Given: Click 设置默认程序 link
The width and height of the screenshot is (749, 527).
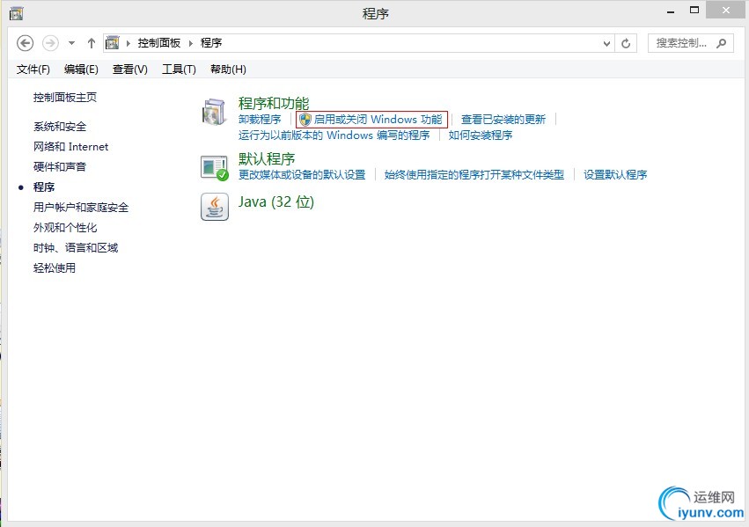Looking at the screenshot, I should click(x=615, y=175).
